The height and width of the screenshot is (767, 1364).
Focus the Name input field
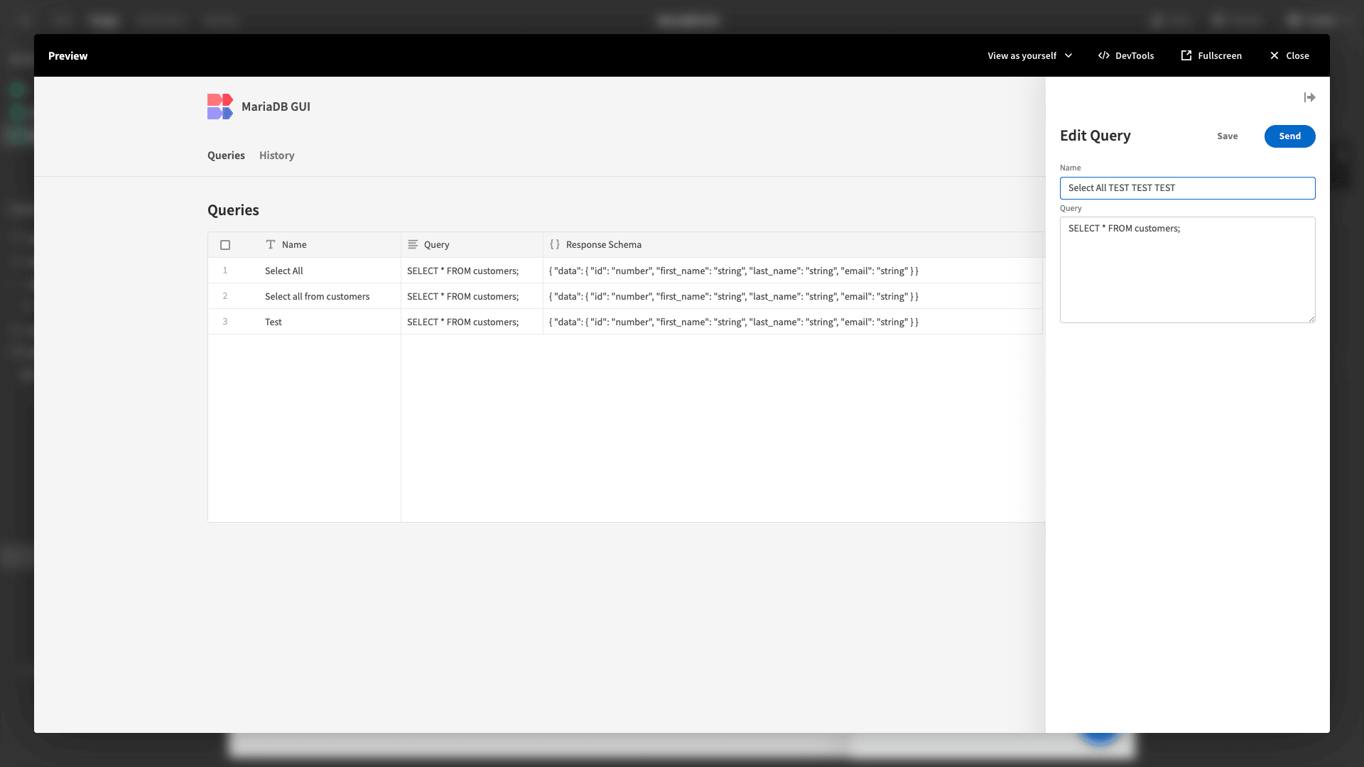point(1187,188)
